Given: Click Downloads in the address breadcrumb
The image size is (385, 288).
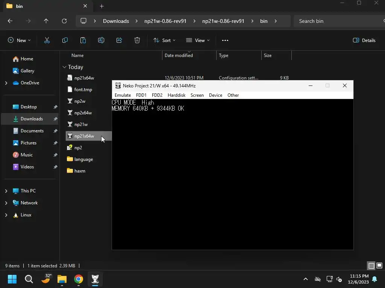Looking at the screenshot, I should (116, 21).
